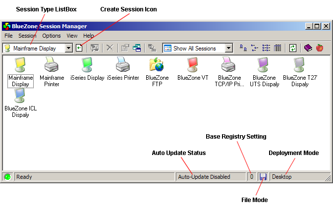Switch to large icons view

point(243,48)
